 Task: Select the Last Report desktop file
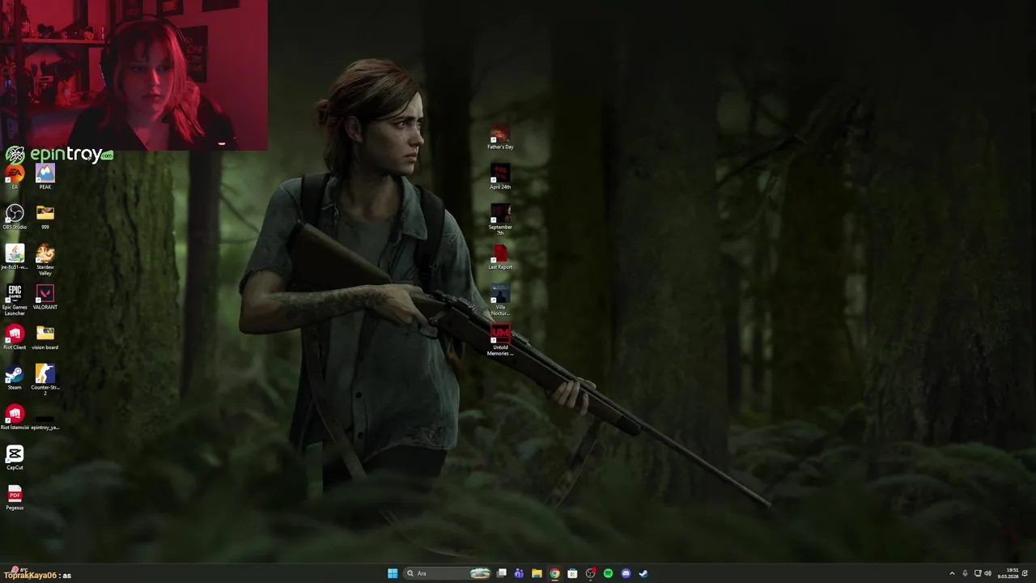tap(500, 257)
